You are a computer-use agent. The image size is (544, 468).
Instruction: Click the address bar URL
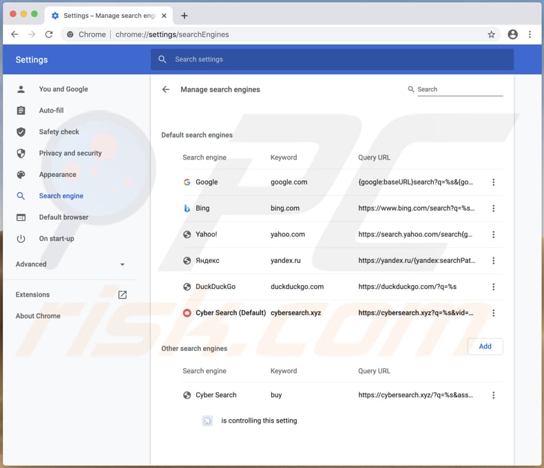pos(172,34)
